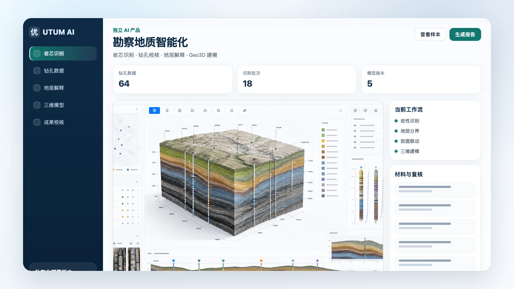Toggle the second eye icon in the layer list

tap(355, 131)
